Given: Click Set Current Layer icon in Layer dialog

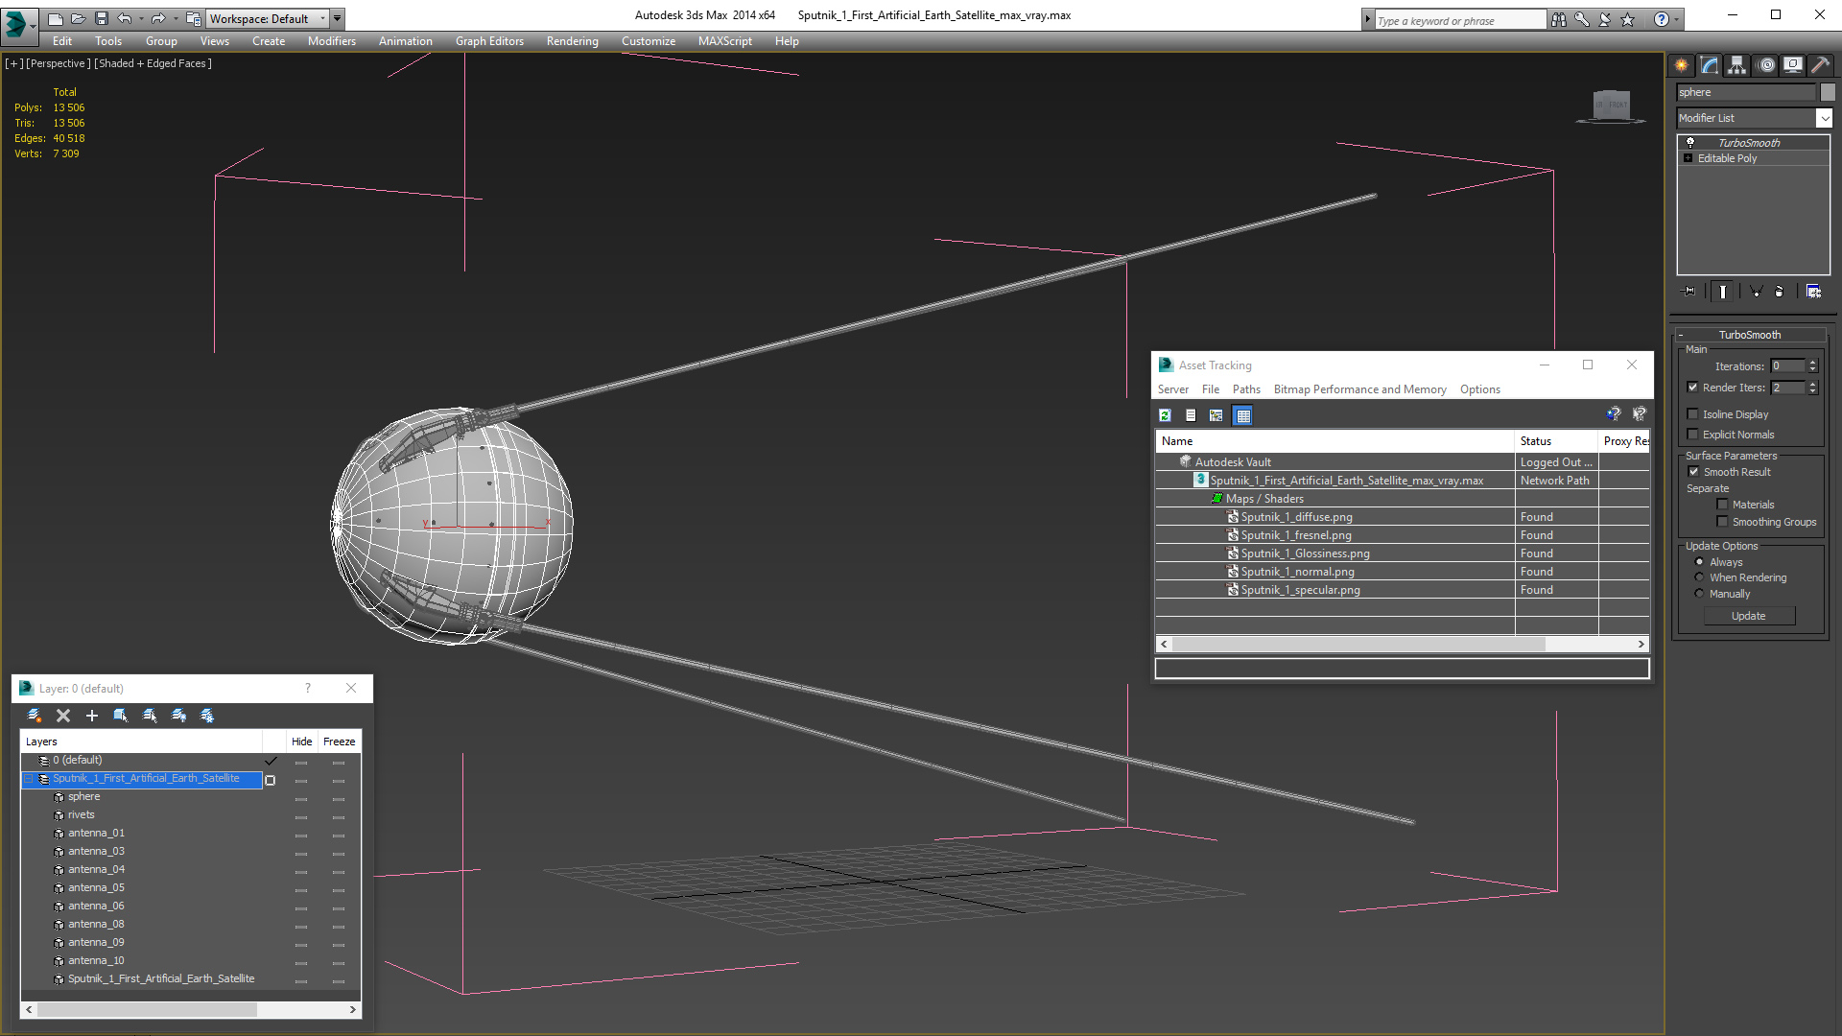Looking at the screenshot, I should [150, 716].
